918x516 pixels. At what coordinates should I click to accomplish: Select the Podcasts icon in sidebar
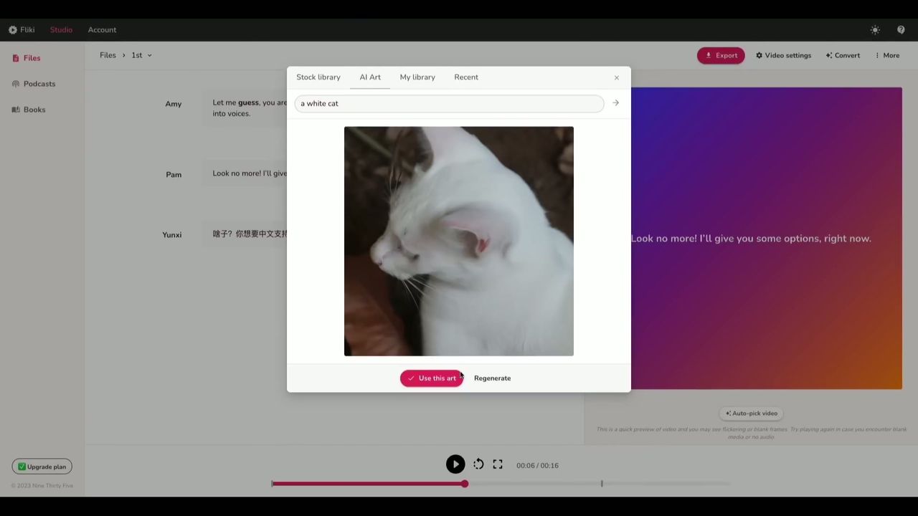click(15, 84)
